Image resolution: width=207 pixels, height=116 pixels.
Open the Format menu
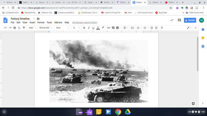(x=41, y=23)
